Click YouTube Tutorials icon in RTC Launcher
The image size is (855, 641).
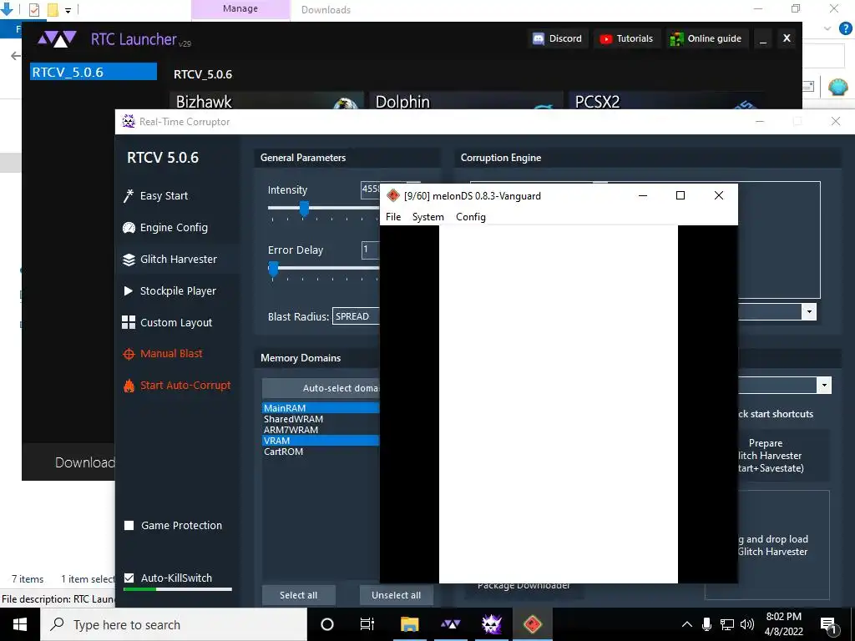(606, 38)
